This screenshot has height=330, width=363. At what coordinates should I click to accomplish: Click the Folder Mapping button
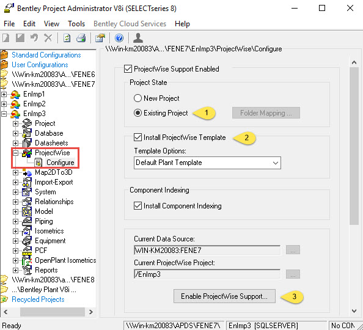click(x=266, y=113)
